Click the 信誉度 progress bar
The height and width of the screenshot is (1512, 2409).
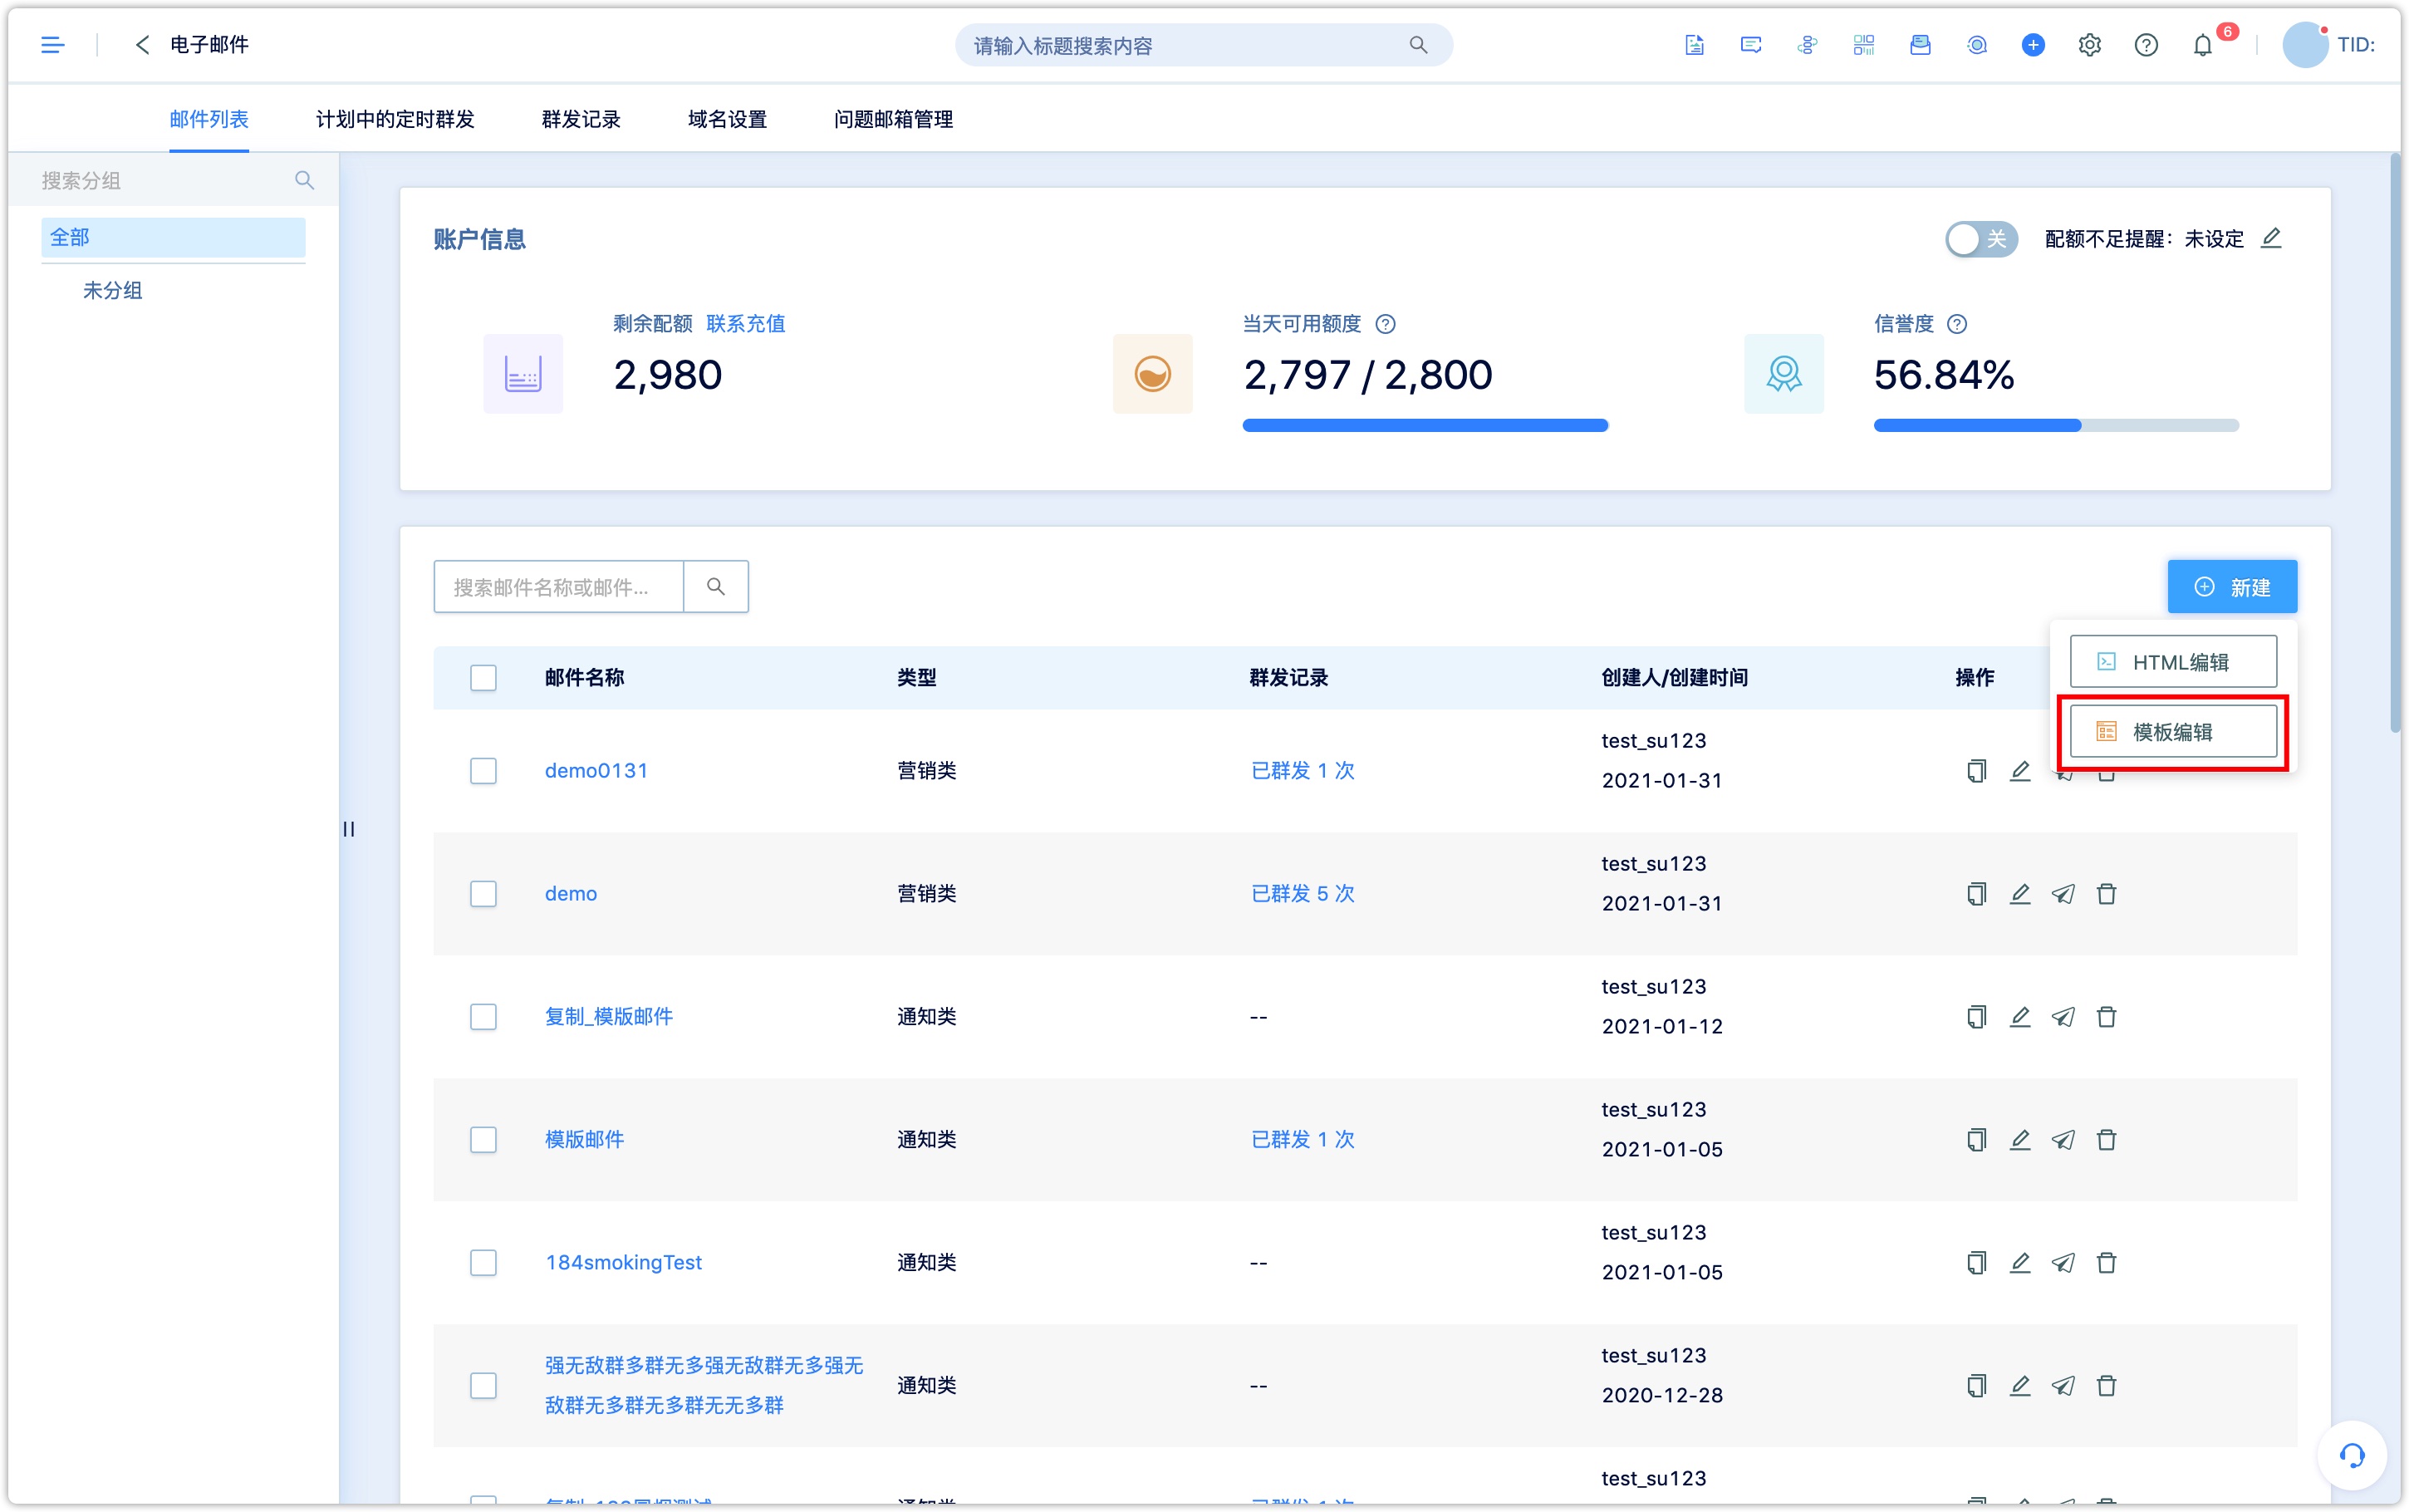2056,426
